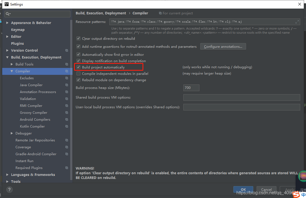Expand Languages & Frameworks section
This screenshot has height=198, width=306.
pos(7,175)
